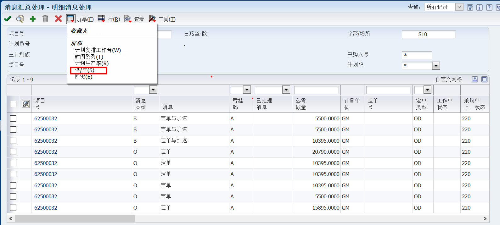Screen dimensions: 500x225
Task: Click the export grid icon beside 自定义网格
Action: [x=475, y=79]
